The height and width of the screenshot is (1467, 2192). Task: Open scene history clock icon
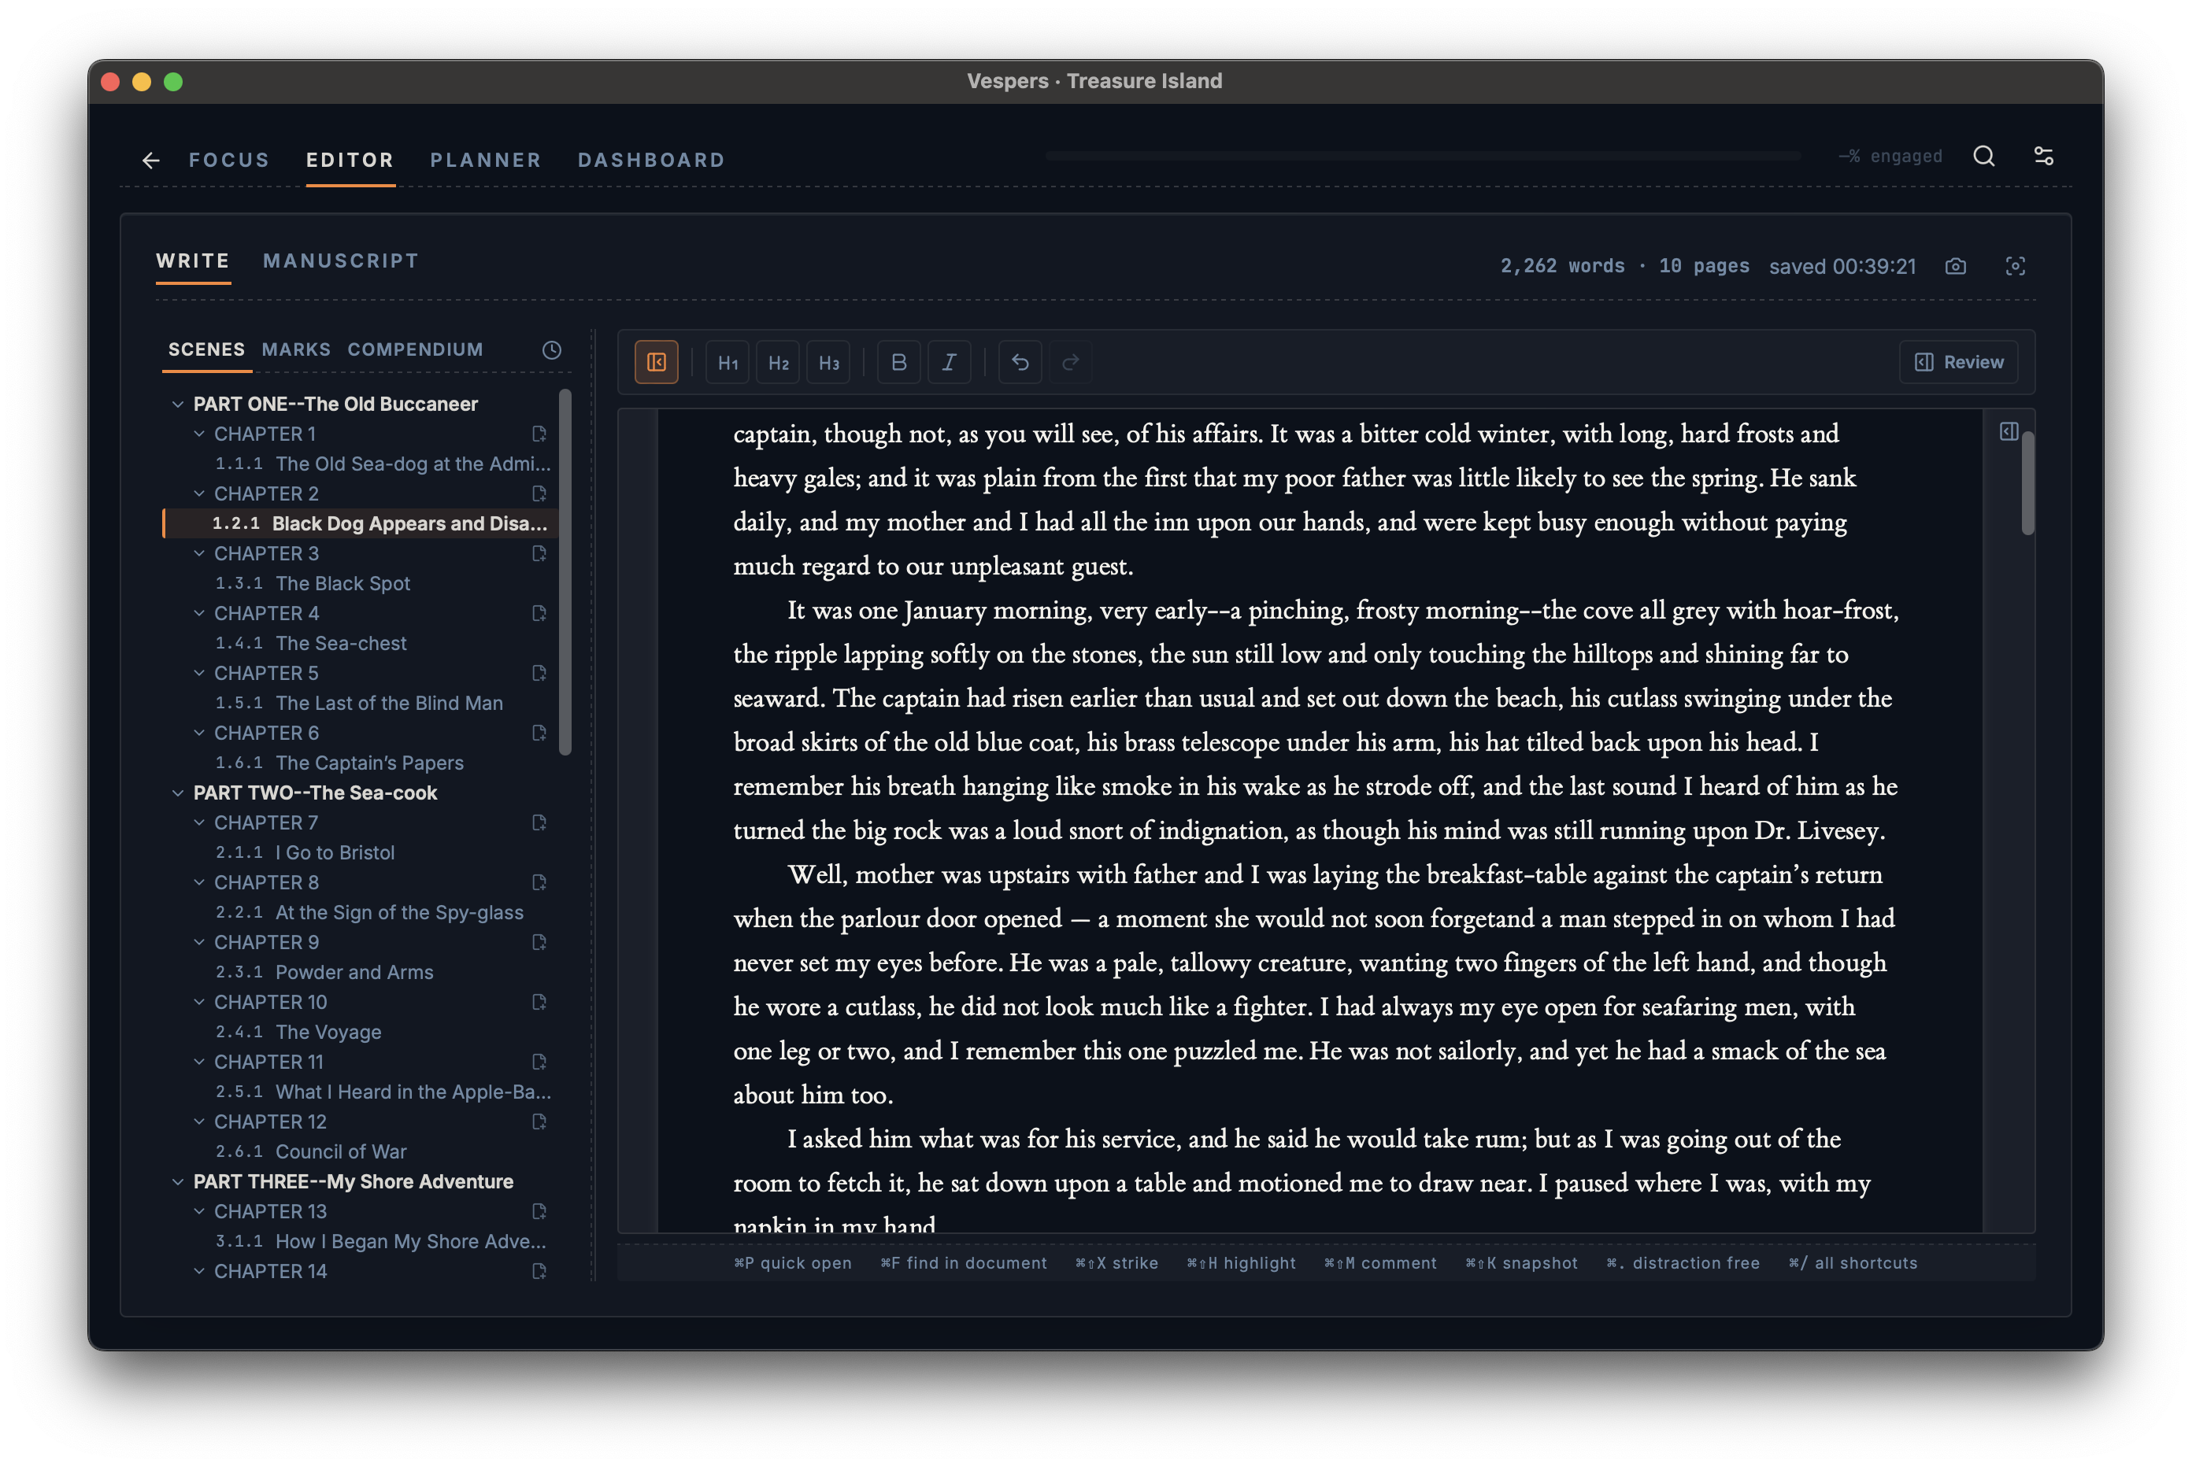coord(551,350)
